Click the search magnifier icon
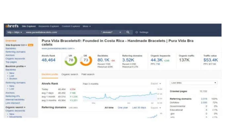The image size is (225, 135). pyautogui.click(x=128, y=32)
